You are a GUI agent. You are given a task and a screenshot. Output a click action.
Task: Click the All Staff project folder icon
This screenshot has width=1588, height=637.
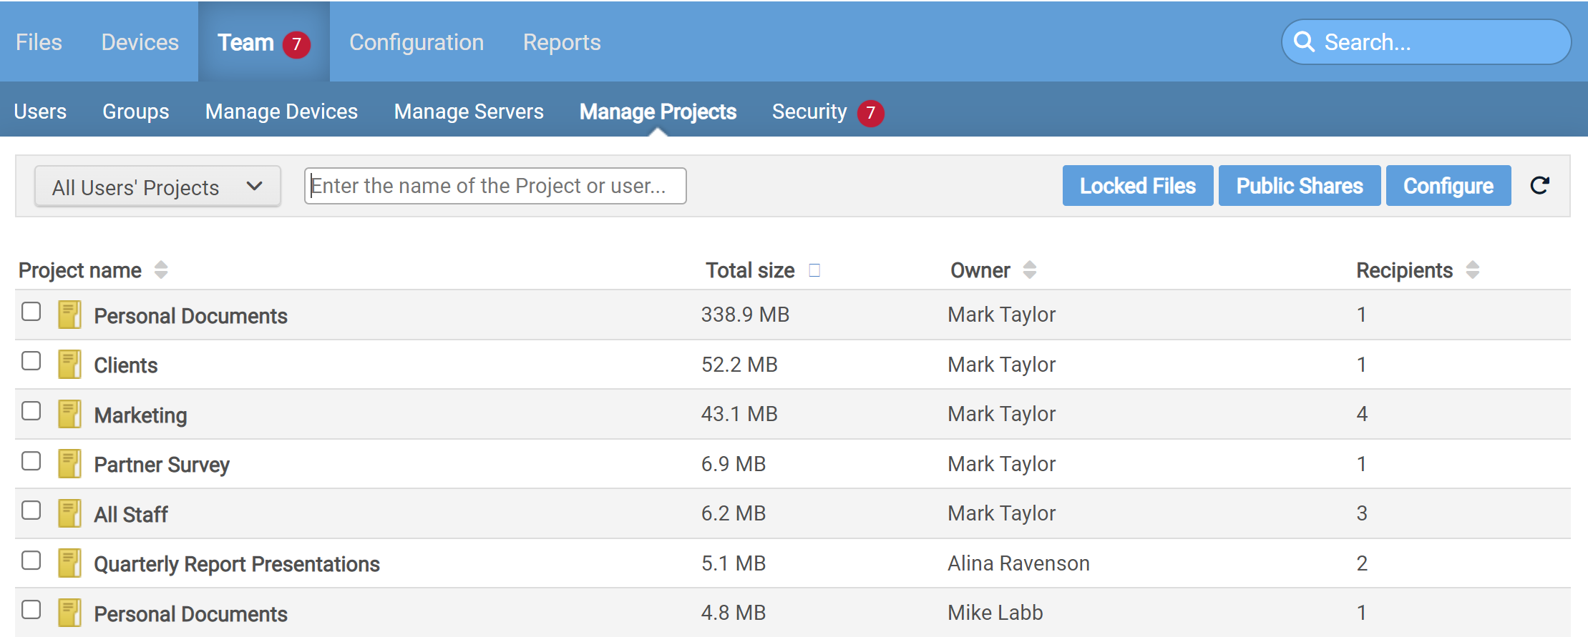click(69, 513)
